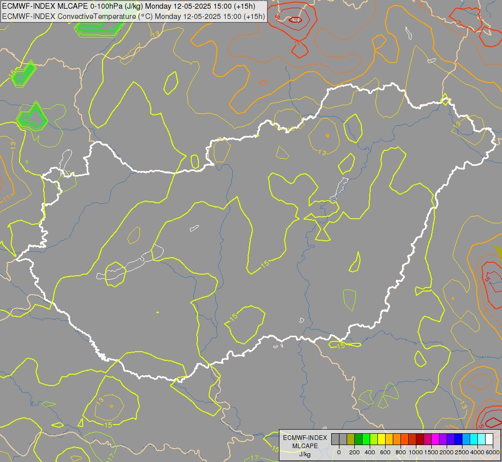Click the MLCAPE 0-100hPa title line

(129, 6)
